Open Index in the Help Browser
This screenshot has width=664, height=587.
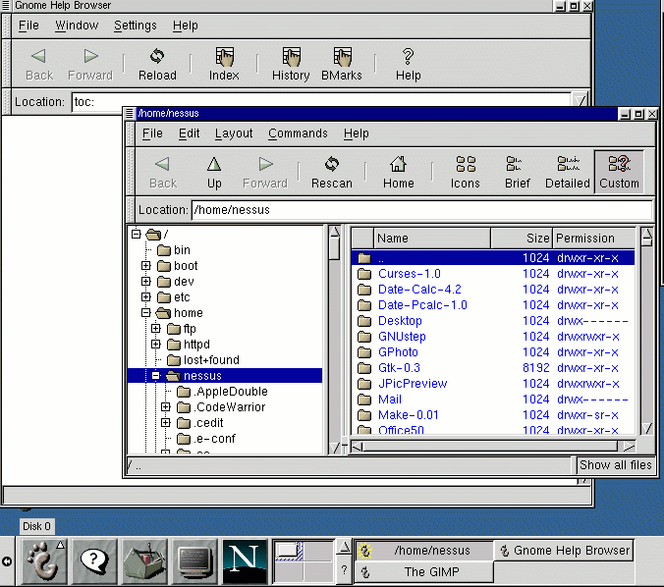(224, 65)
